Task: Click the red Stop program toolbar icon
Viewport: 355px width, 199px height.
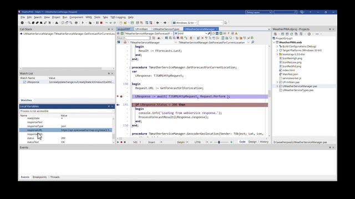Action: (x=101, y=23)
